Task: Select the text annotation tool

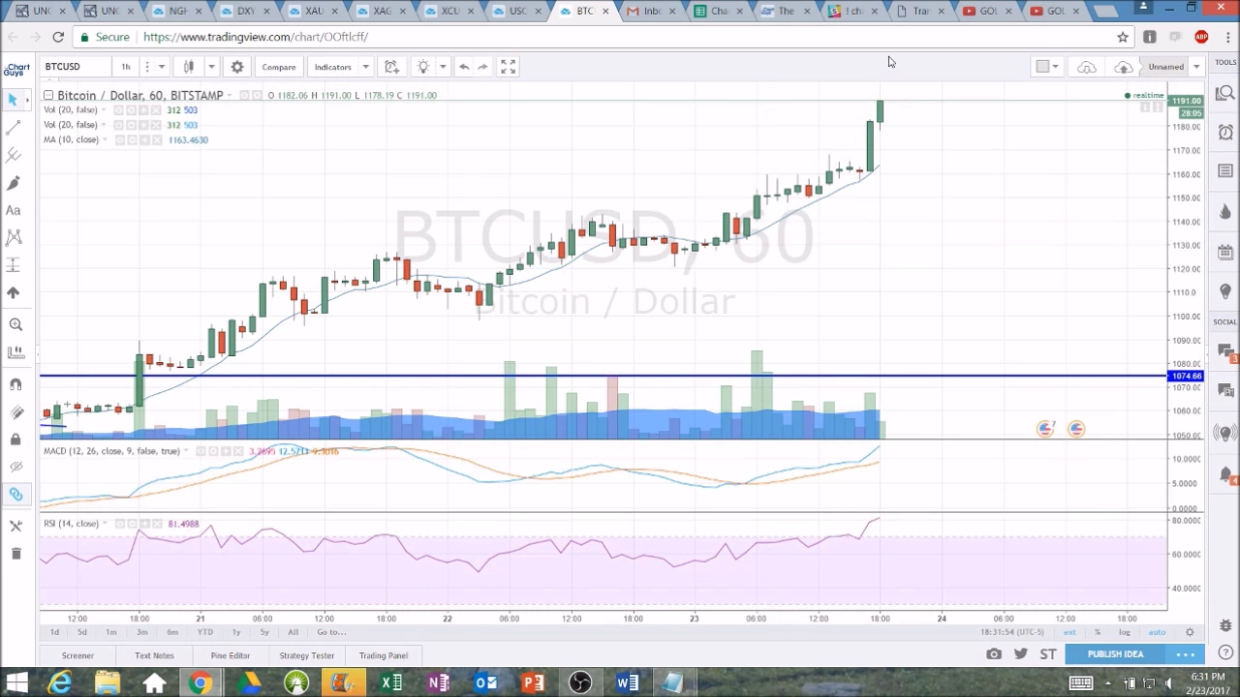Action: [14, 210]
